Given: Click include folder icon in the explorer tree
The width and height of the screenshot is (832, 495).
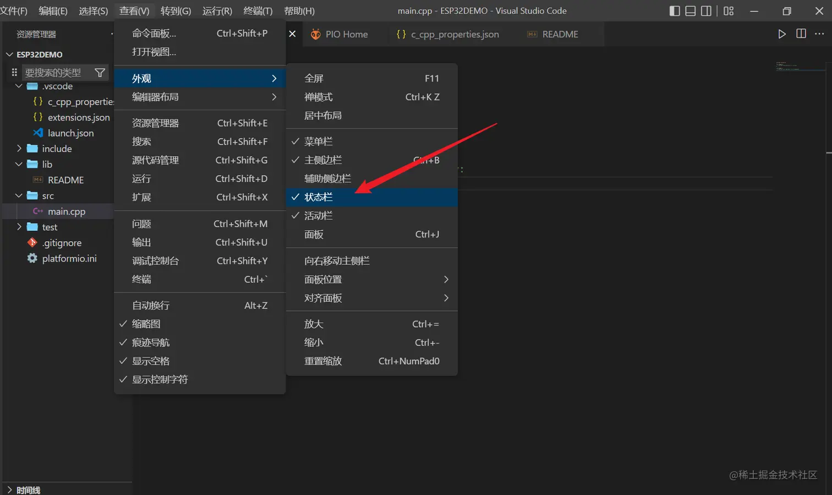Looking at the screenshot, I should [32, 148].
